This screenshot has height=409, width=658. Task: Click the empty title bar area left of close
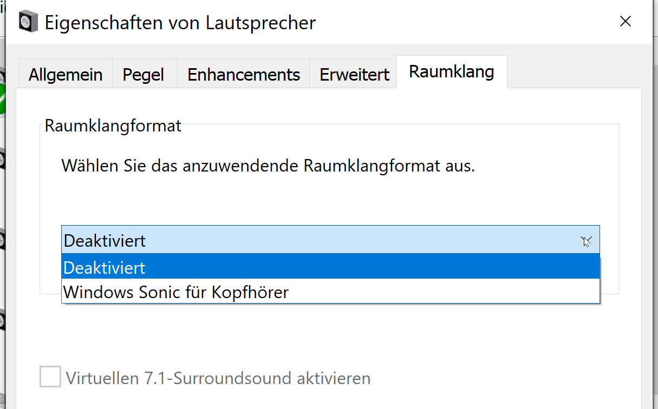pos(460,23)
